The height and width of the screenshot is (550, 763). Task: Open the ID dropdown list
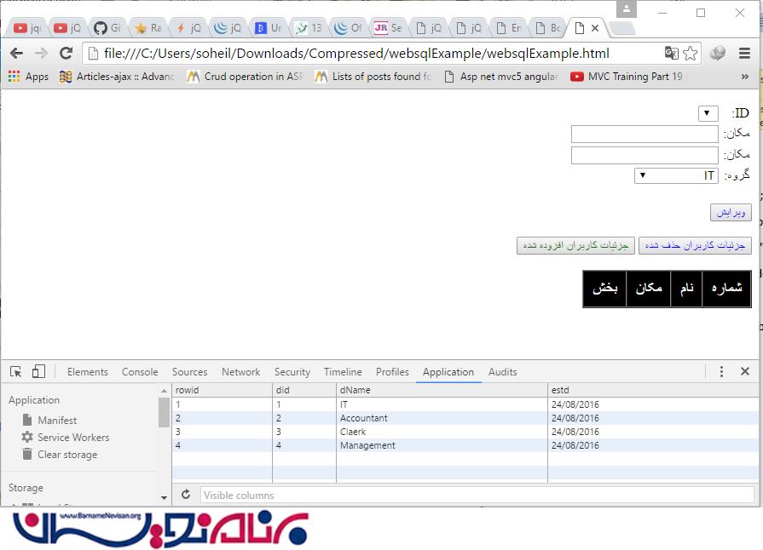tap(708, 114)
